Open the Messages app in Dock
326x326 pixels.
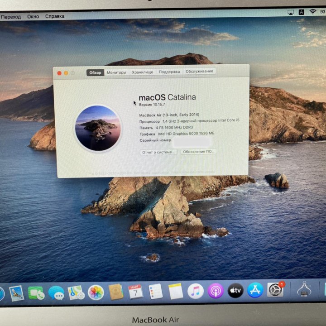click(56, 293)
